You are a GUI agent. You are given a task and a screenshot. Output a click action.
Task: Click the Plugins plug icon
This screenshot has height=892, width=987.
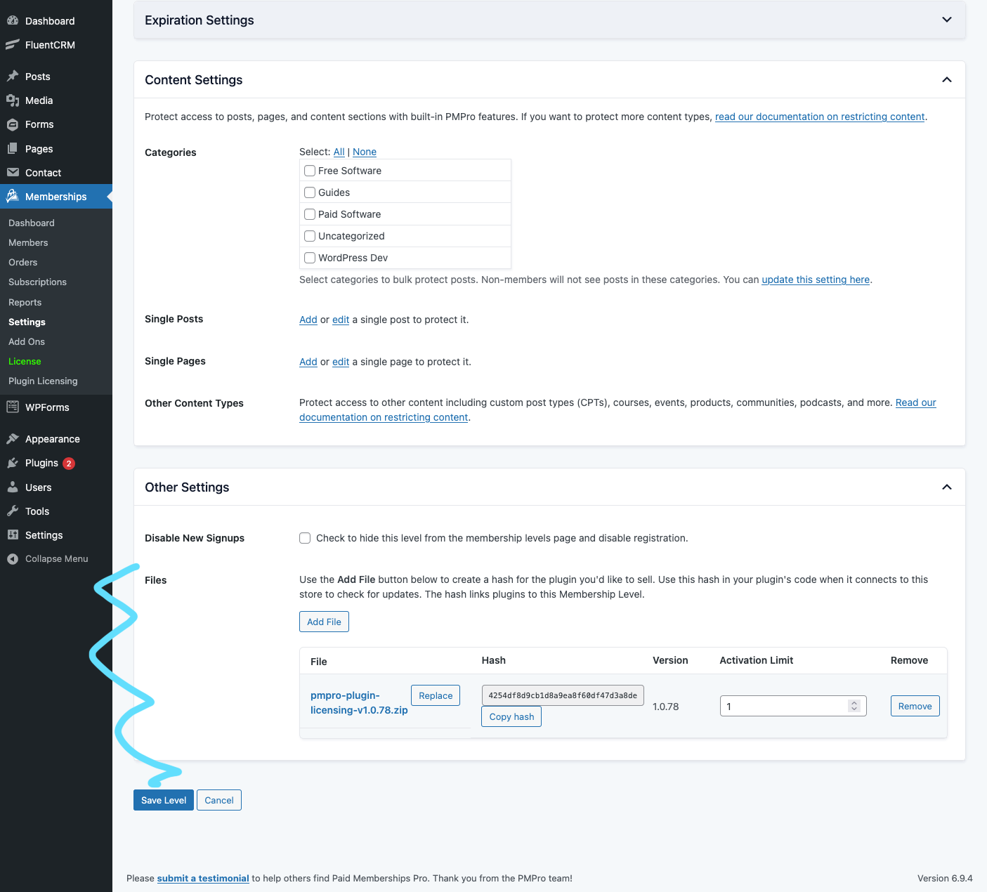click(x=13, y=463)
